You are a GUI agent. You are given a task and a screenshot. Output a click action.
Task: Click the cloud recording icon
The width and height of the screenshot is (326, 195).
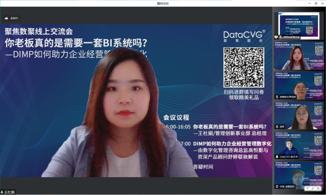click(x=6, y=18)
